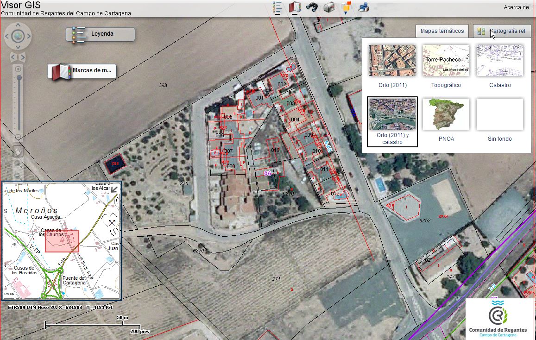Image resolution: width=536 pixels, height=340 pixels.
Task: Click the zoom in plus button
Action: (x=18, y=69)
